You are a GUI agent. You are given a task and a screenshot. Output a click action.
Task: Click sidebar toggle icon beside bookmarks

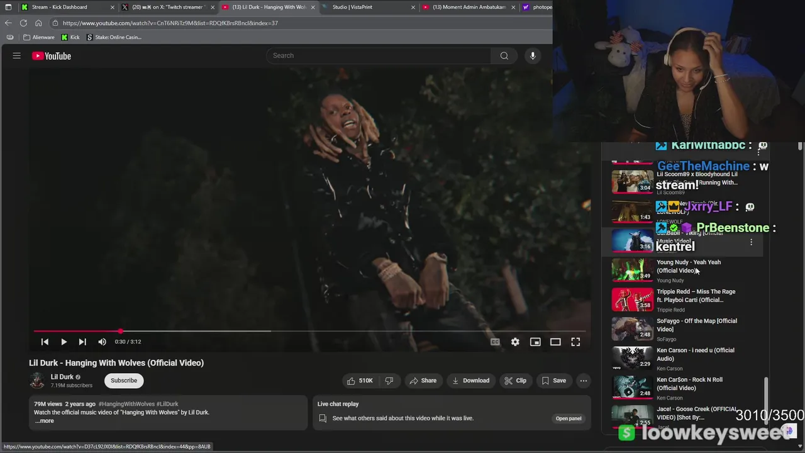pyautogui.click(x=10, y=37)
